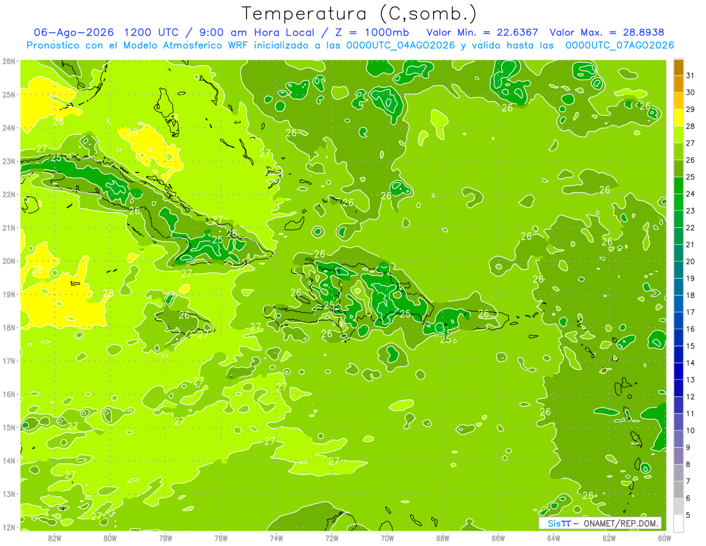Viewport: 706px width, 546px height.
Task: Click the '13N' latitude axis label
Action: point(8,494)
